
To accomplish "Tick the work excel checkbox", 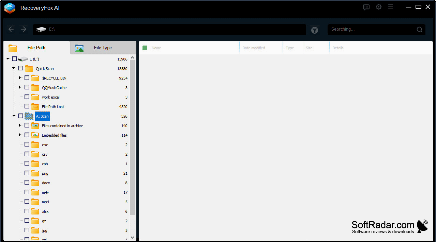I will click(x=27, y=97).
